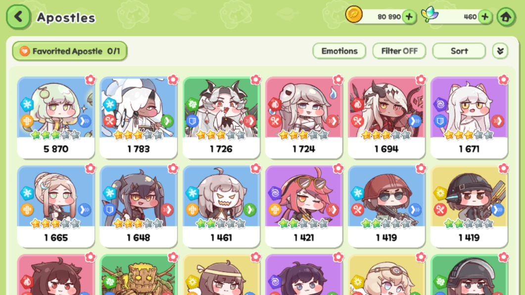Open the red-helmet soldier card 1 419
This screenshot has height=295, width=525.
point(386,206)
